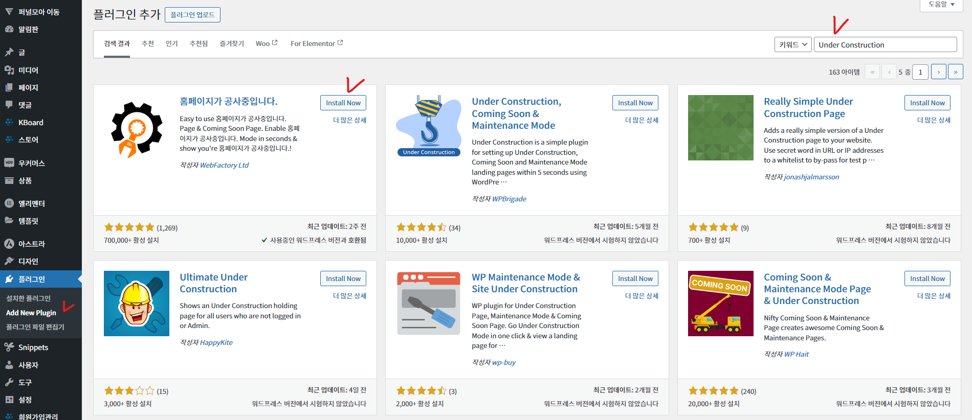972x420 pixels.
Task: Click author link WebFactory Ltd
Action: [224, 165]
